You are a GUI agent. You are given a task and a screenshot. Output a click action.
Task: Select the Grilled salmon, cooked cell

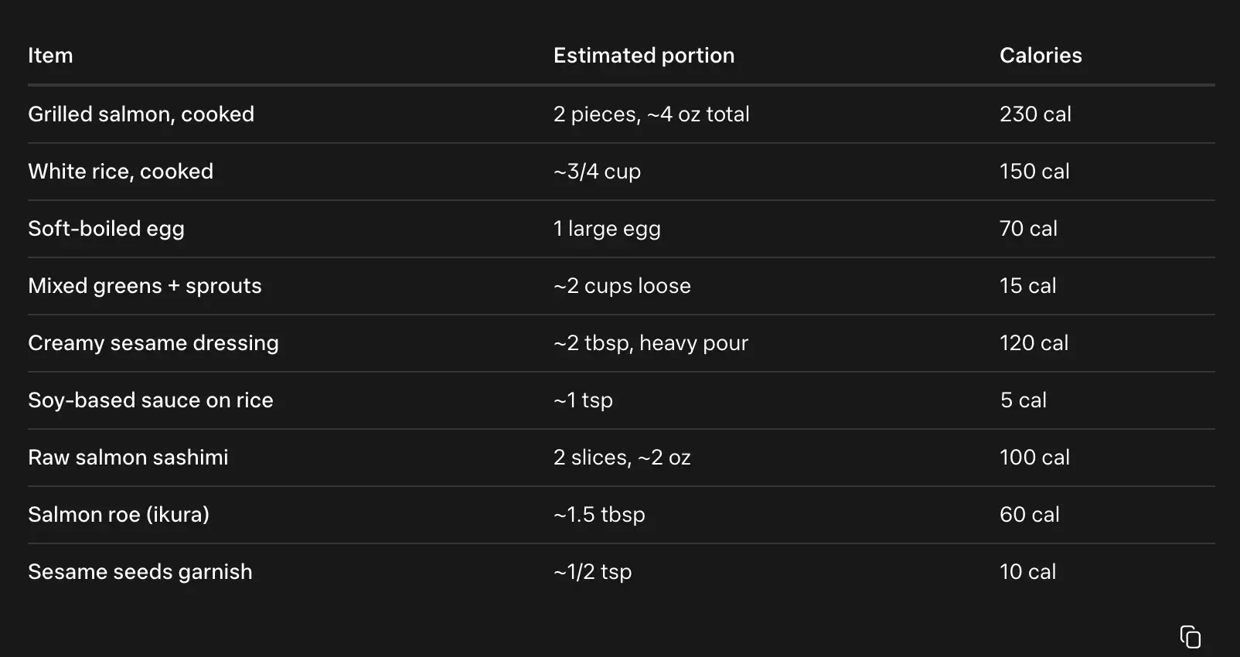coord(141,114)
